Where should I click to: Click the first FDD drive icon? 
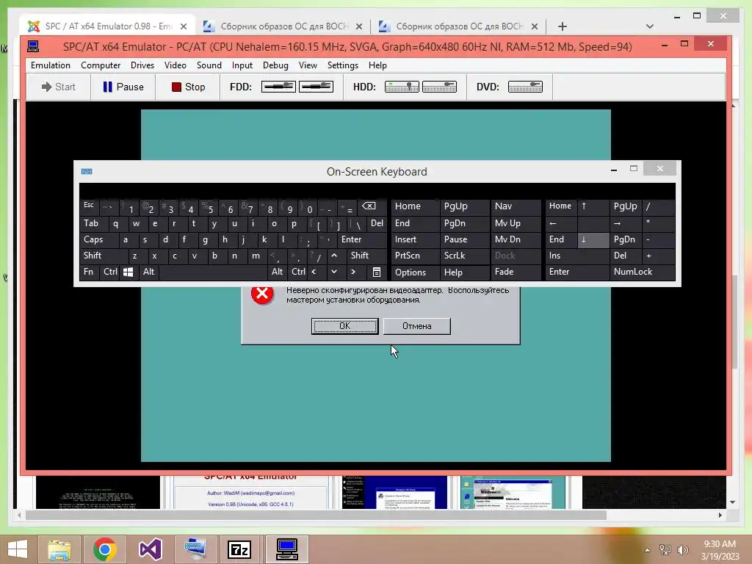[278, 87]
